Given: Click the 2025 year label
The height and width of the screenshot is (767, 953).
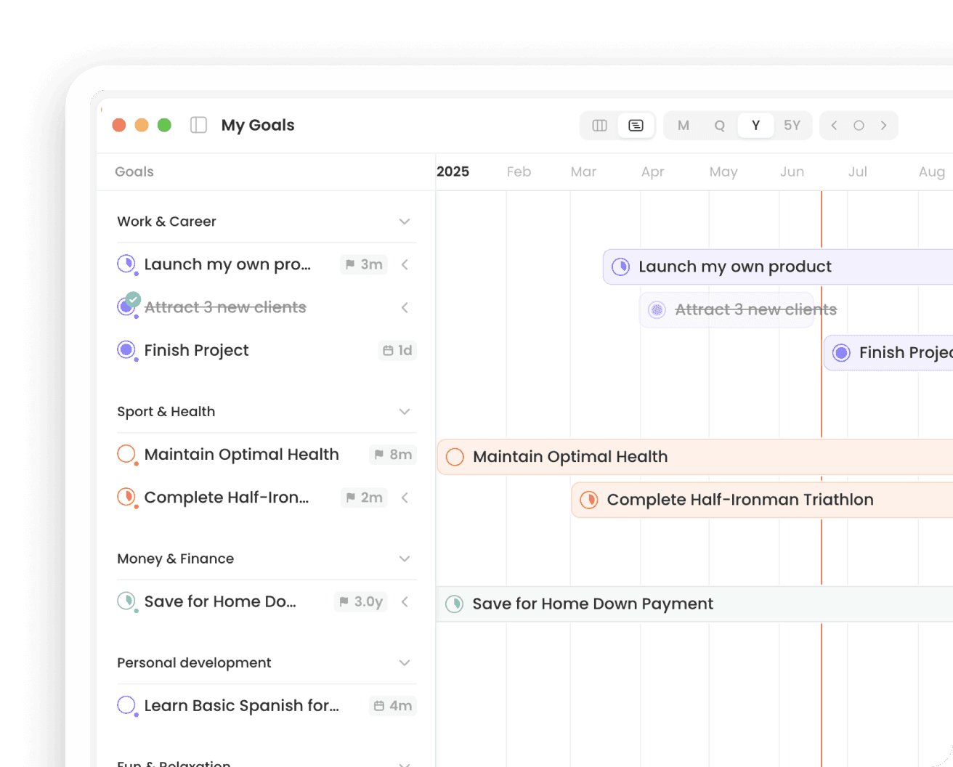Looking at the screenshot, I should (453, 171).
